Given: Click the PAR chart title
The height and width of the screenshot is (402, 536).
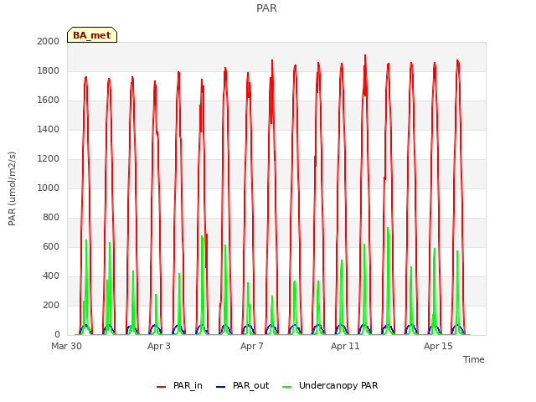Looking at the screenshot, I should click(x=266, y=8).
